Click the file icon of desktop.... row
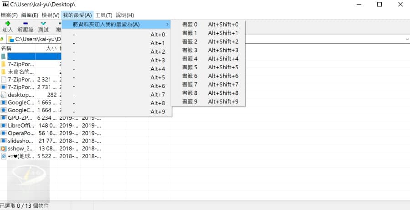This screenshot has width=410, height=210. click(3, 95)
